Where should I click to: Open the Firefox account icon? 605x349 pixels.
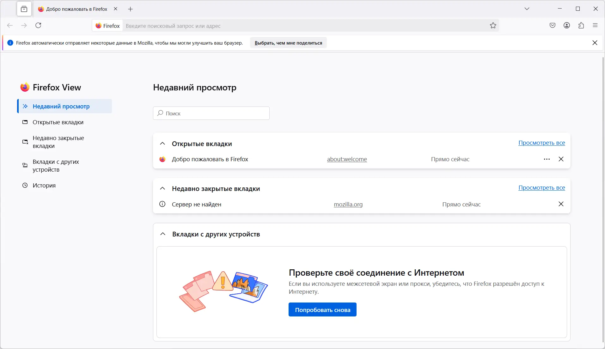[567, 26]
